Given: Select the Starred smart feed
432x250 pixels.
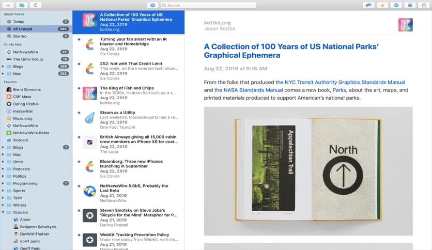Looking at the screenshot, I should point(36,36).
